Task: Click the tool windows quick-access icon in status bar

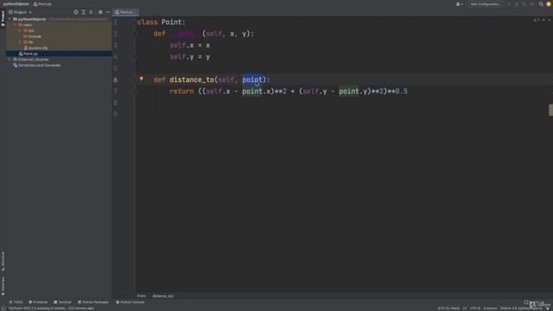Action: pyautogui.click(x=3, y=308)
